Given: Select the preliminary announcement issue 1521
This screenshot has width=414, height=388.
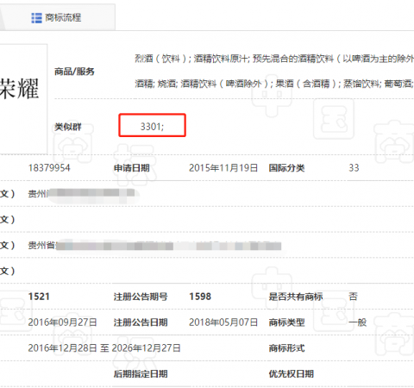Looking at the screenshot, I should point(39,297).
